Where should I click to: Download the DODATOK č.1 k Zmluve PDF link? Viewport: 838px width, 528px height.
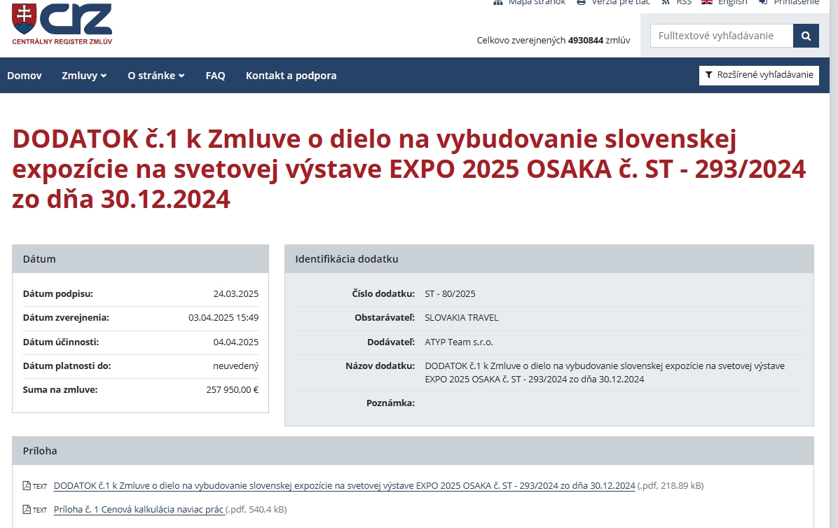click(x=344, y=486)
